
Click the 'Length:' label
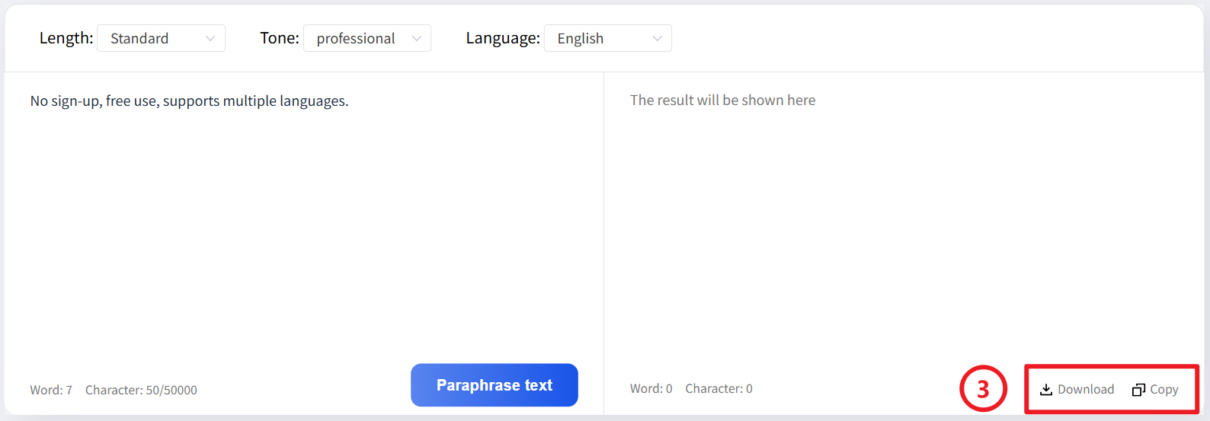[66, 38]
